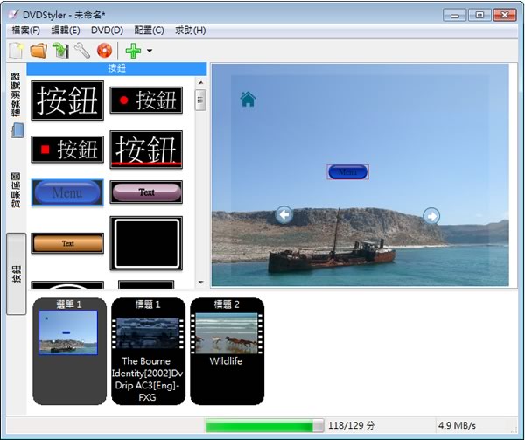Open a project with the folder icon
Screen dimensions: 525x440
[x=38, y=52]
